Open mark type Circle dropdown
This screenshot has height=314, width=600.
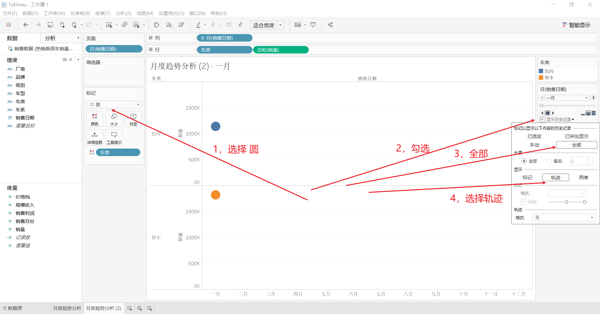click(114, 104)
